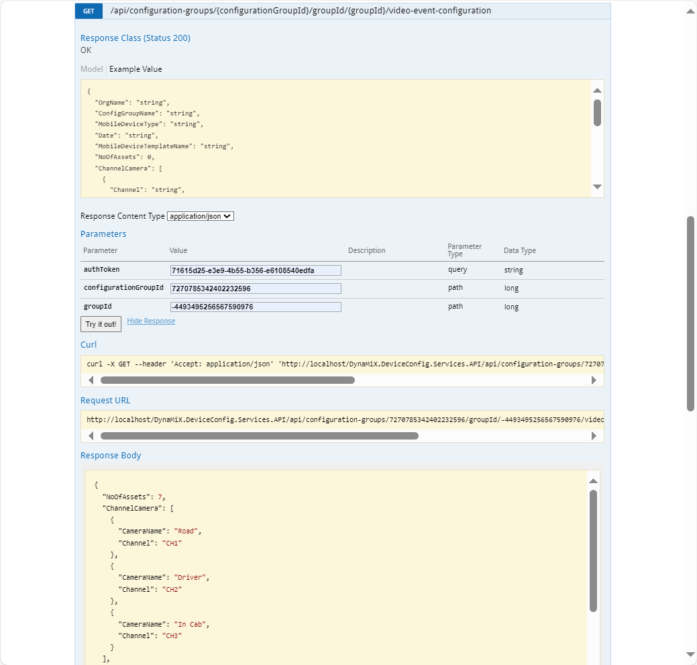Viewport: 697px width, 665px height.
Task: Click the Curl horizontal scrollbar thumb
Action: (x=227, y=380)
